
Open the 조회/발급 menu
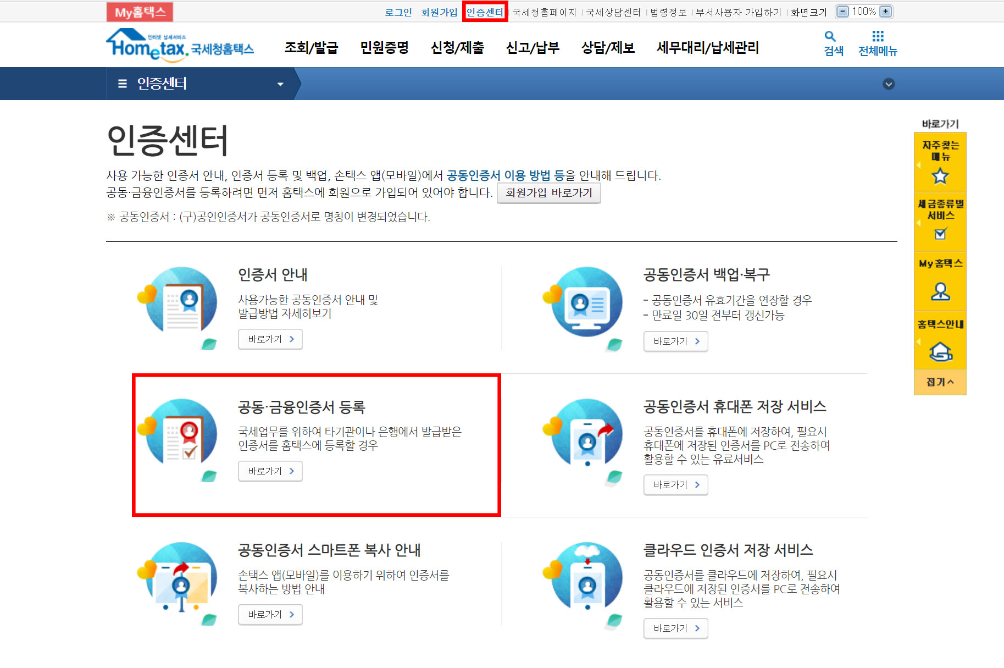click(311, 48)
